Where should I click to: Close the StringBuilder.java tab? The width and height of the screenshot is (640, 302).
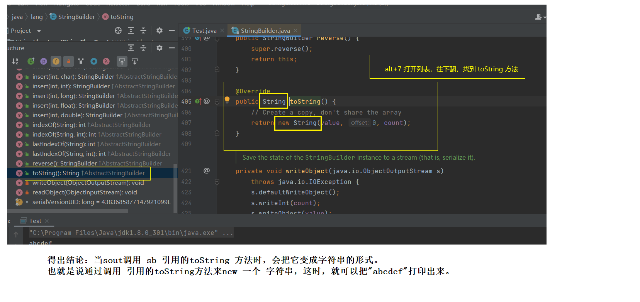(295, 30)
